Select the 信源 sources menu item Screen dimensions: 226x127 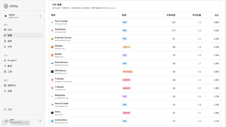pyautogui.click(x=23, y=35)
